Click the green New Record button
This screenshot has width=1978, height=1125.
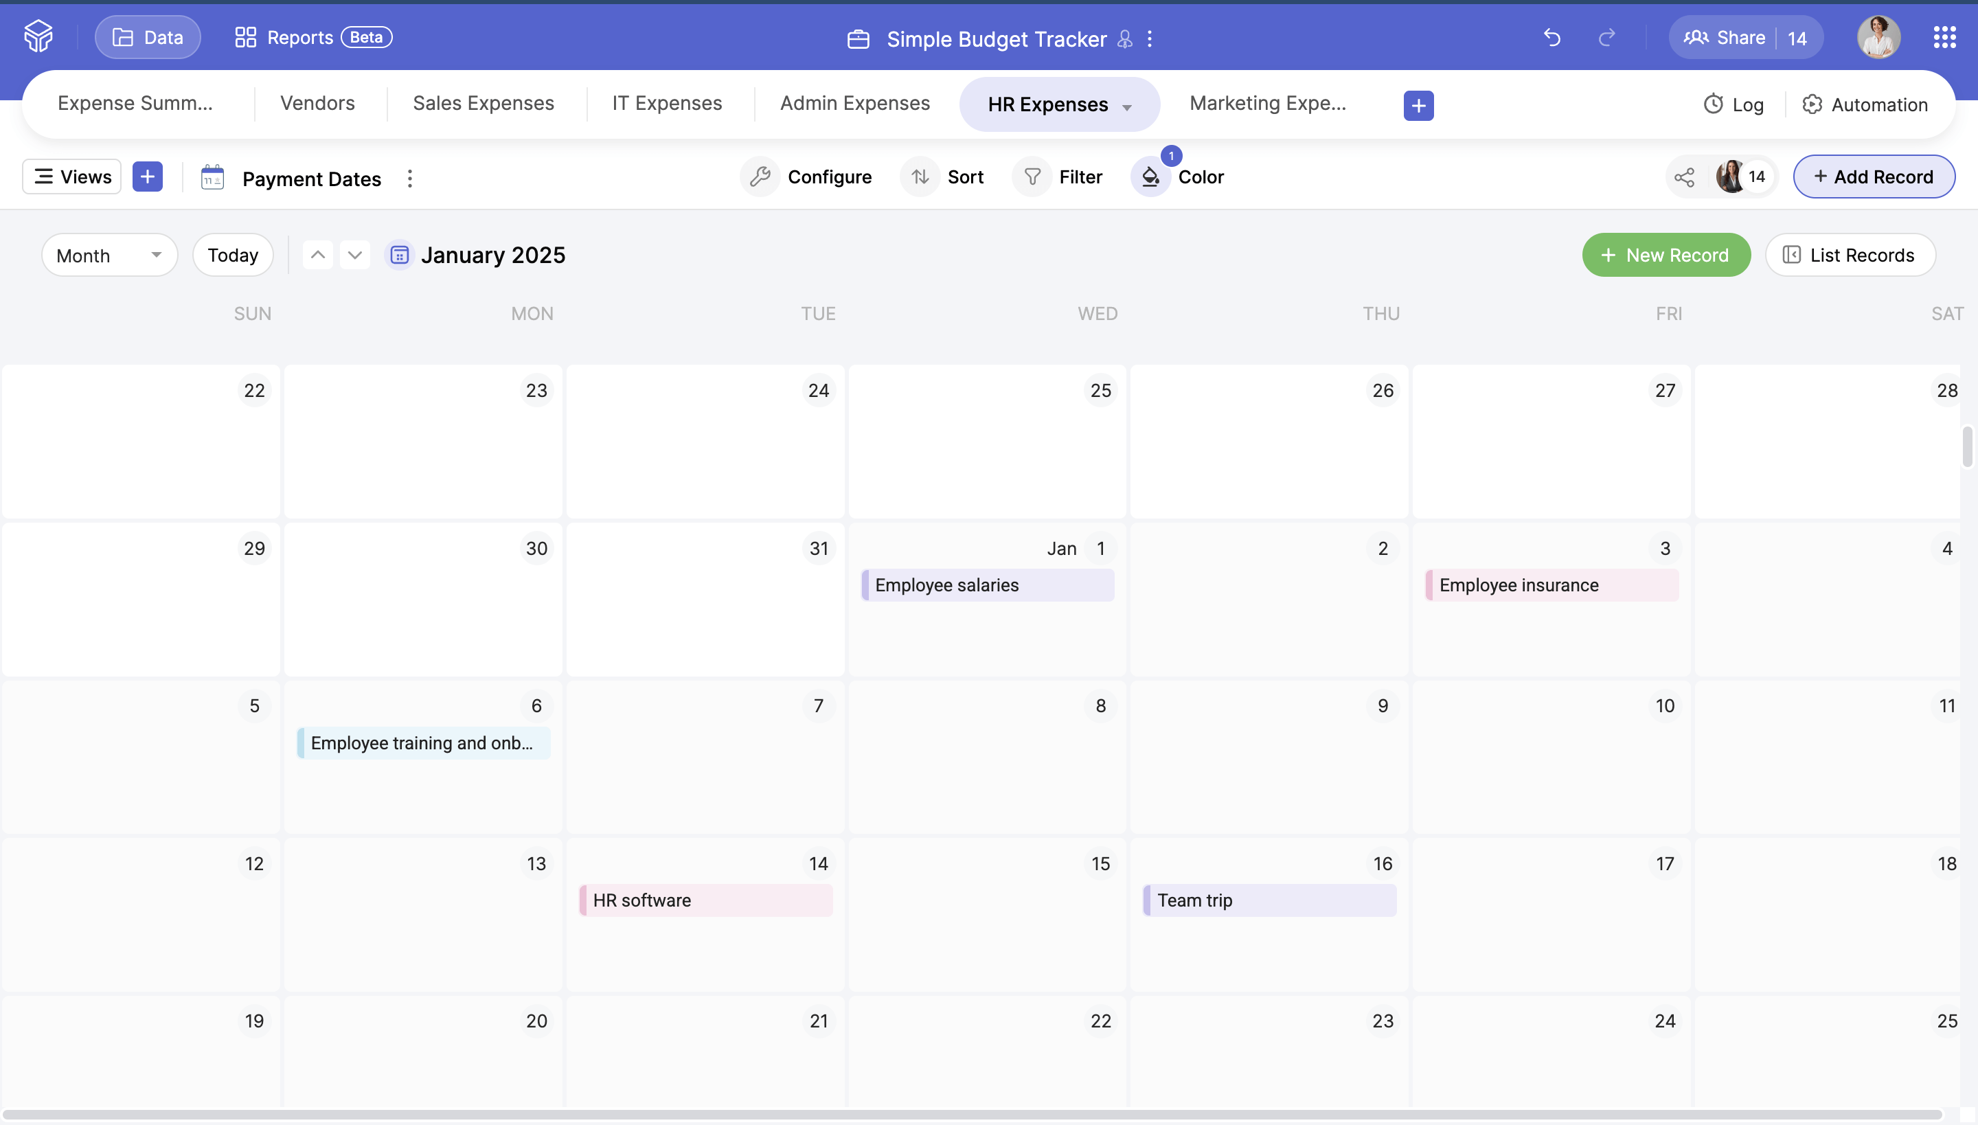[x=1666, y=255]
